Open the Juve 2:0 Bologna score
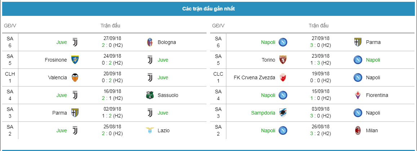Image resolution: width=417 pixels, height=151 pixels. 112,45
